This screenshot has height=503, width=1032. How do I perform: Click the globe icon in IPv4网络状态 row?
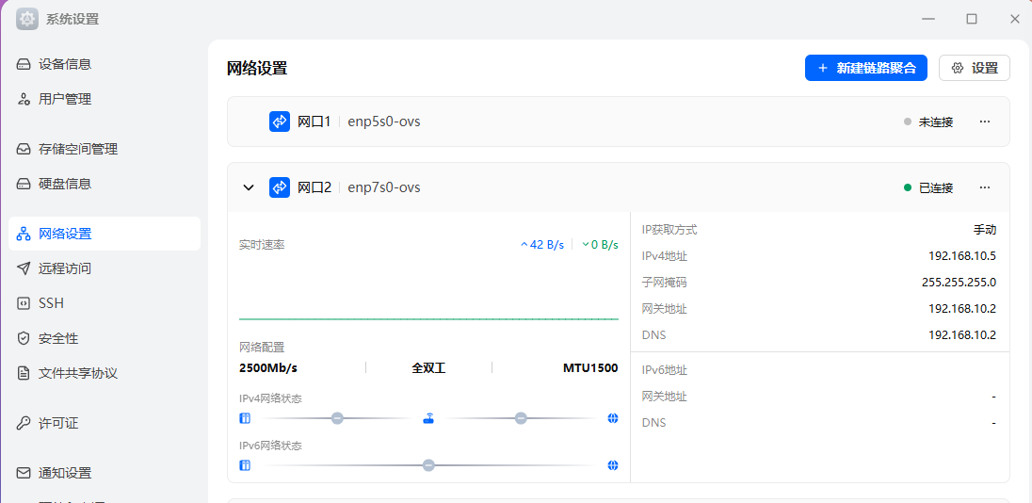pyautogui.click(x=613, y=418)
